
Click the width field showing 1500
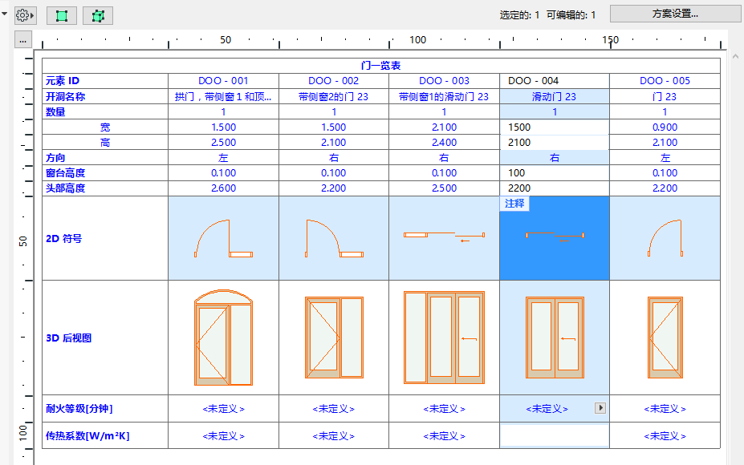pyautogui.click(x=552, y=127)
